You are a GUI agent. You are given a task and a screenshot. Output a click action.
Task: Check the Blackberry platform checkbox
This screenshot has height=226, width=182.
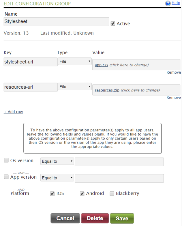[x=112, y=194]
